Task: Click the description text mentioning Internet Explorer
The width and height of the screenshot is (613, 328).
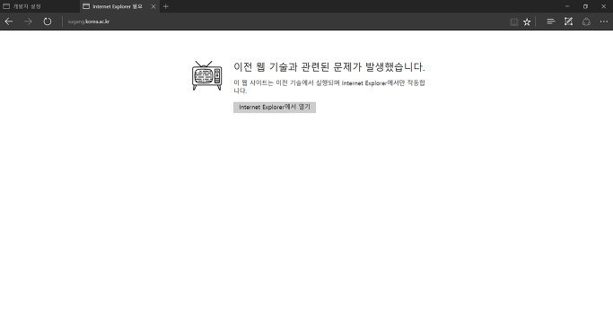Action: coord(329,86)
